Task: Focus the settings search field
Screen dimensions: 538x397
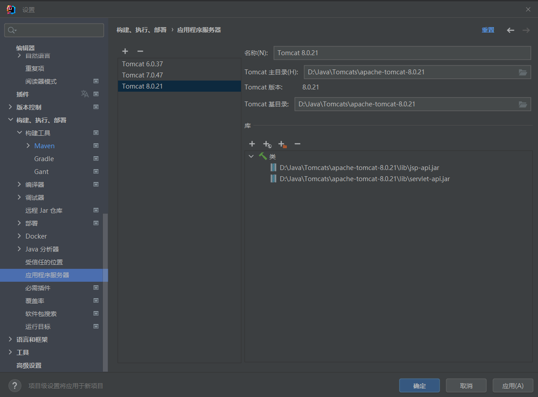Action: tap(54, 30)
